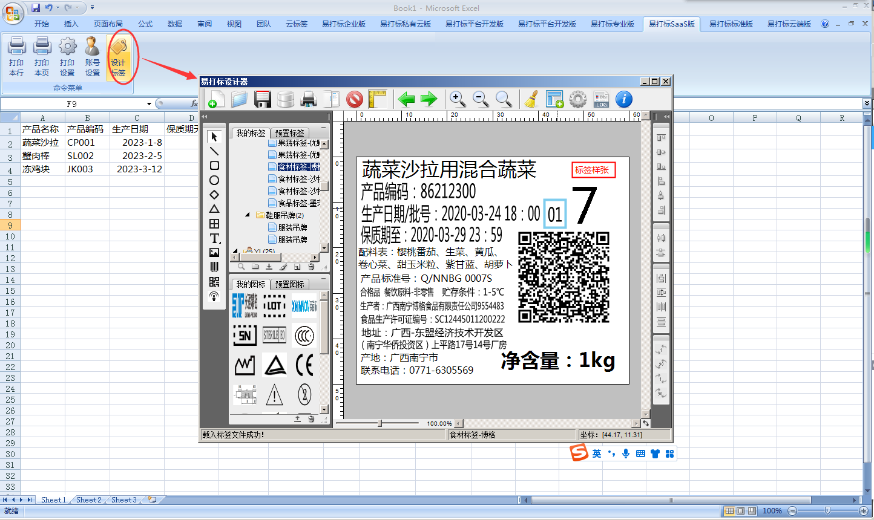Open the 页面布局 ribbon tab

[x=108, y=24]
